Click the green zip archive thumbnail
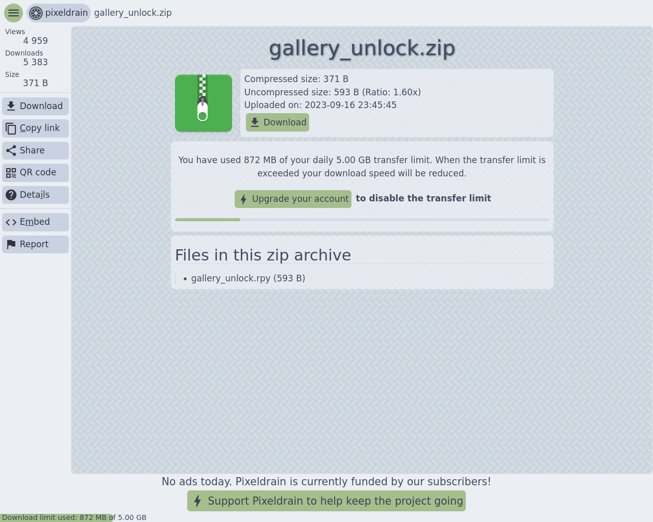The image size is (653, 522). point(204,103)
